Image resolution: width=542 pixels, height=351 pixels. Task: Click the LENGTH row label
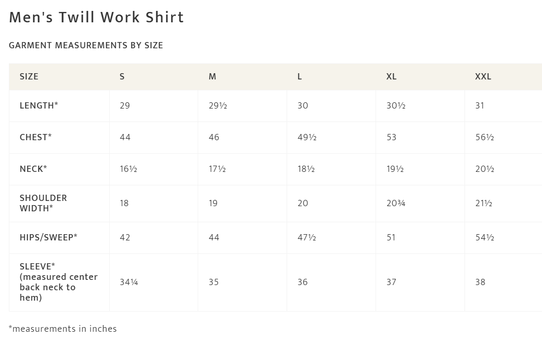39,105
